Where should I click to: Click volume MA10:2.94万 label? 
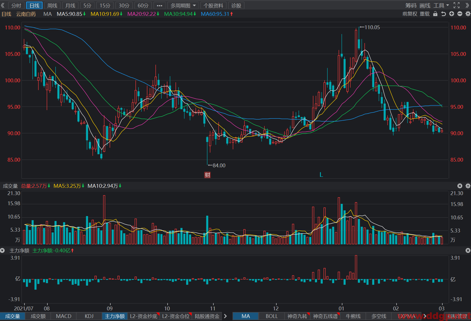[104, 186]
